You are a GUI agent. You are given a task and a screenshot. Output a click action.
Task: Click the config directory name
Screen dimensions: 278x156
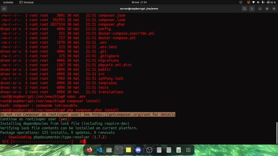pyautogui.click(x=104, y=29)
